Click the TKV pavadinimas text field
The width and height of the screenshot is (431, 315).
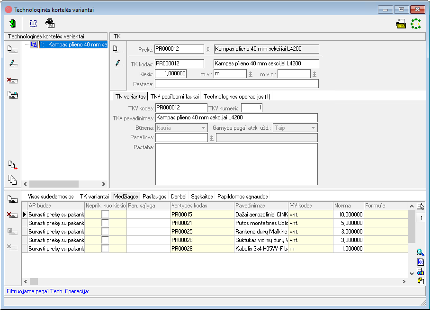point(236,117)
